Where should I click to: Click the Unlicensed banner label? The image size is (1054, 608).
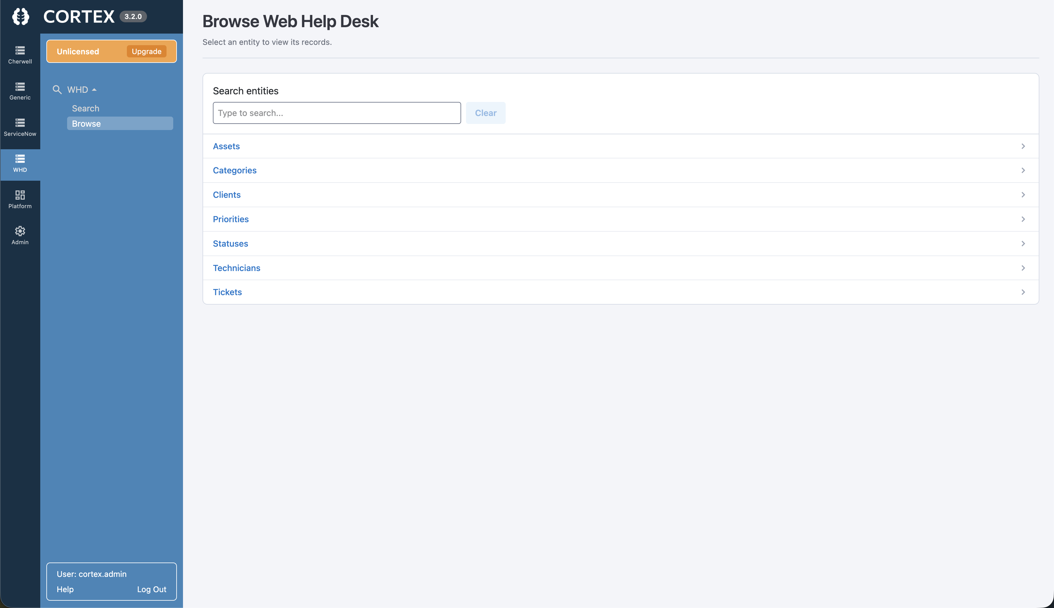[77, 51]
